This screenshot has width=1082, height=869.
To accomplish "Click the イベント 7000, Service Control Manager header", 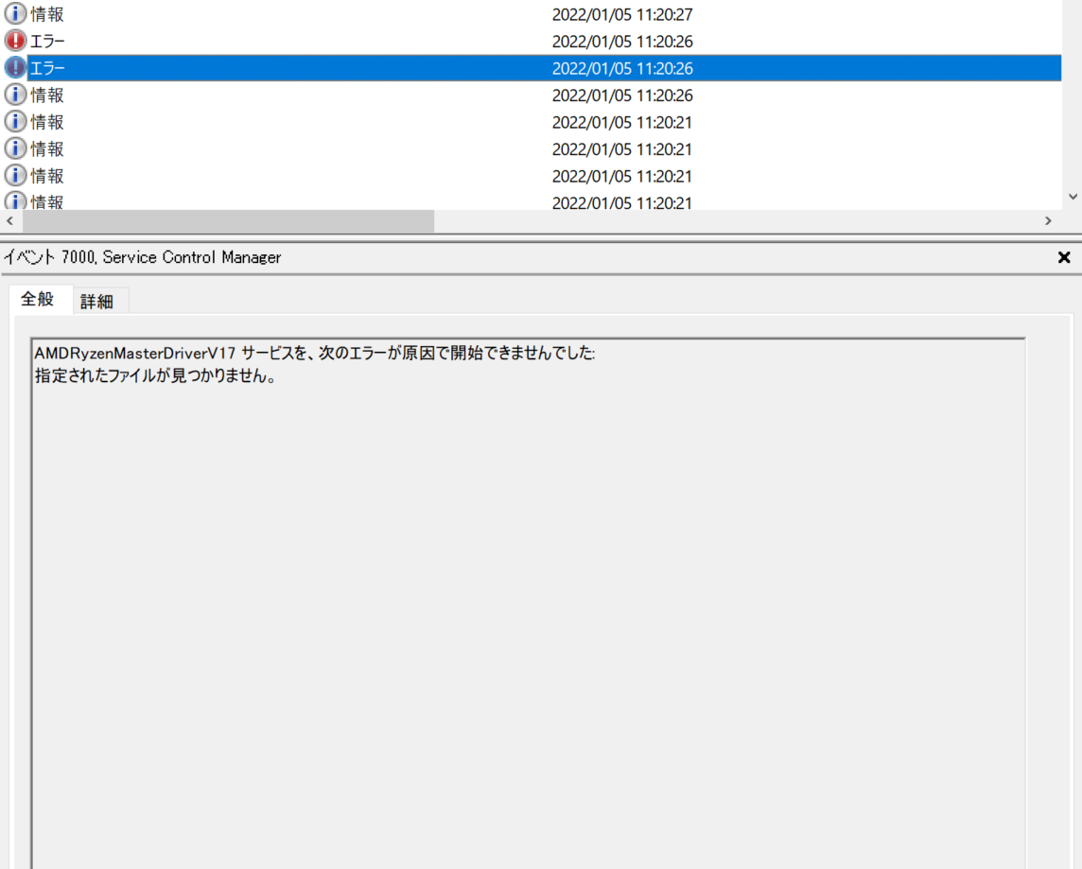I will click(x=143, y=257).
